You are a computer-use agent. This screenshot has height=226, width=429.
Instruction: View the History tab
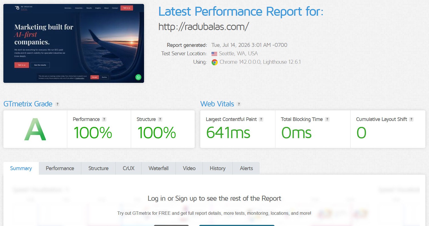coord(218,168)
